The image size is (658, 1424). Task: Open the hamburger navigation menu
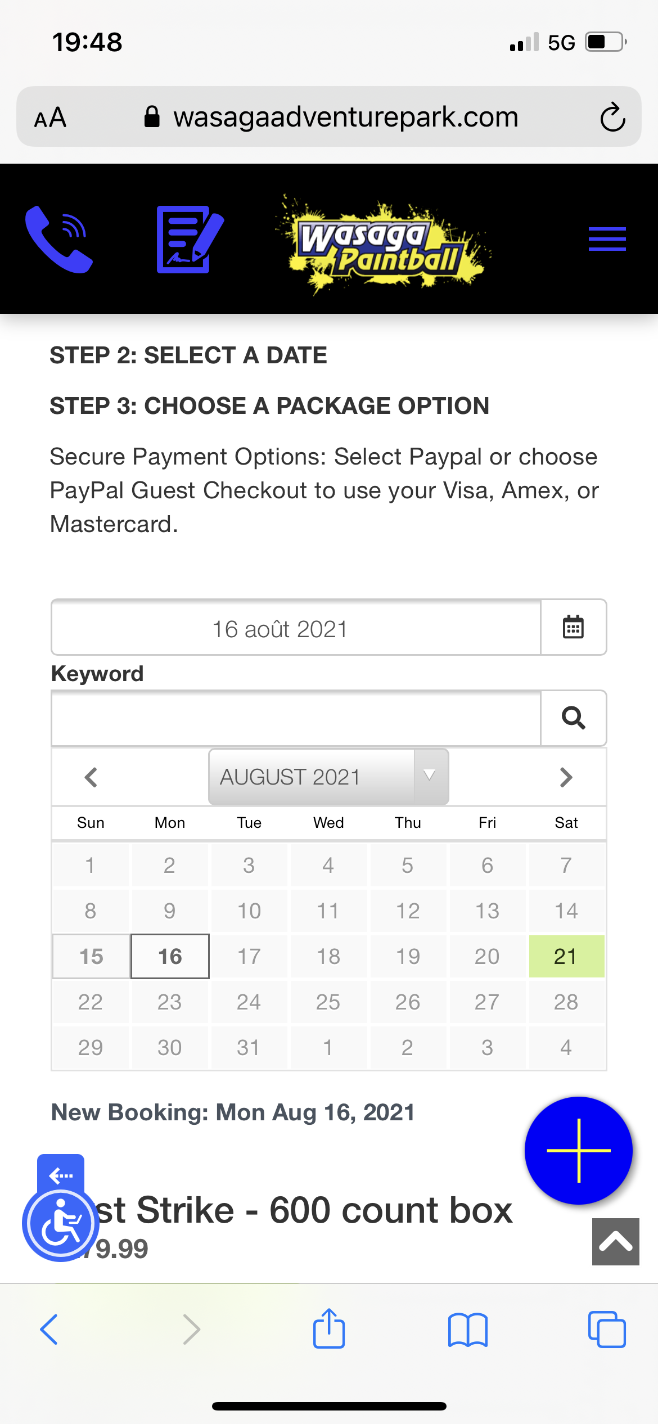point(607,239)
